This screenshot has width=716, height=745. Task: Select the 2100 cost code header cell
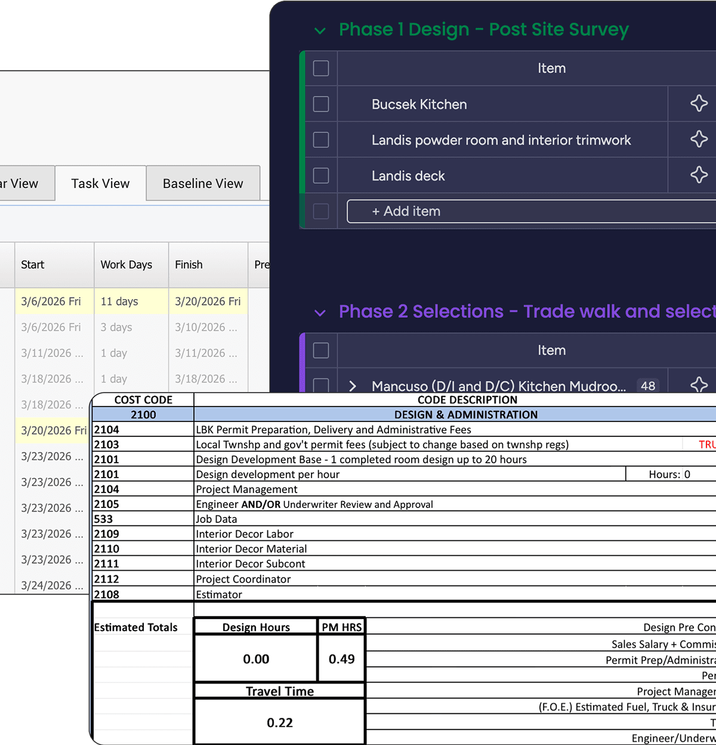(143, 414)
